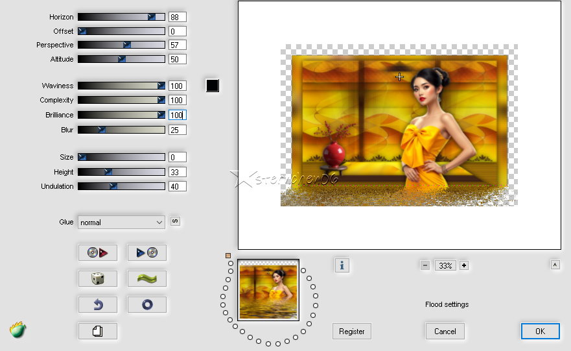Randomize settings with the dice button
571x351 pixels.
97,278
